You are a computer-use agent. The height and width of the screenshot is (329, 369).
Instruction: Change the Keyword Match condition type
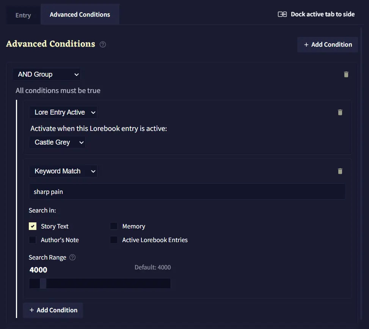click(x=63, y=171)
